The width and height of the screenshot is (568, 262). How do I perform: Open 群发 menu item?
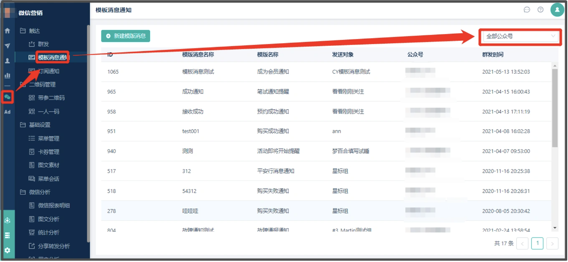tap(43, 44)
